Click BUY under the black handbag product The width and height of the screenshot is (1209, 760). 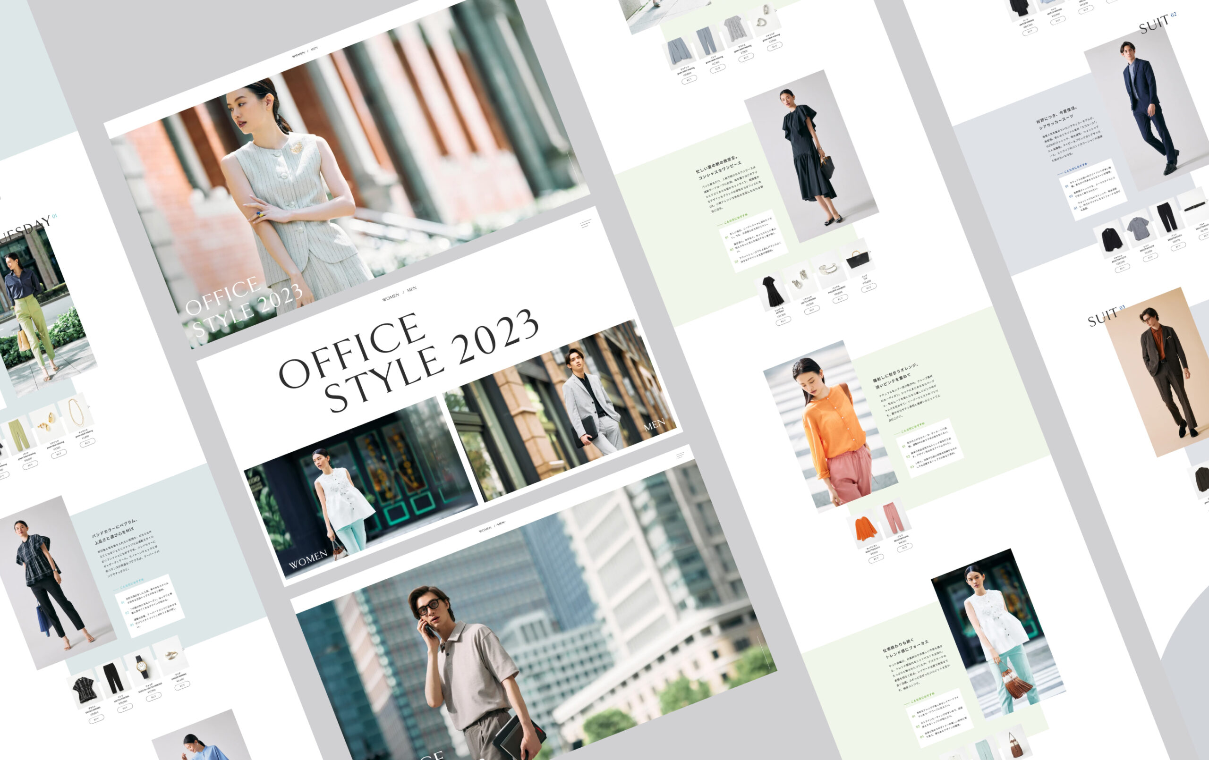[868, 287]
